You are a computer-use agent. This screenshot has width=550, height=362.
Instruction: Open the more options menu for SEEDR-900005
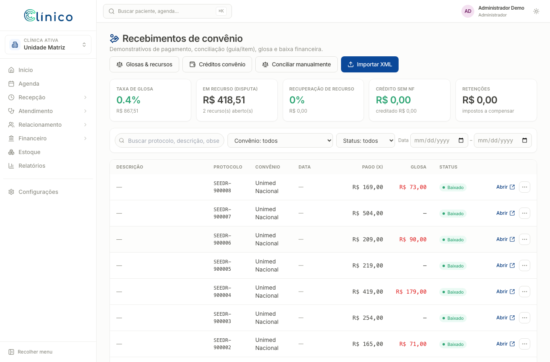pyautogui.click(x=525, y=265)
